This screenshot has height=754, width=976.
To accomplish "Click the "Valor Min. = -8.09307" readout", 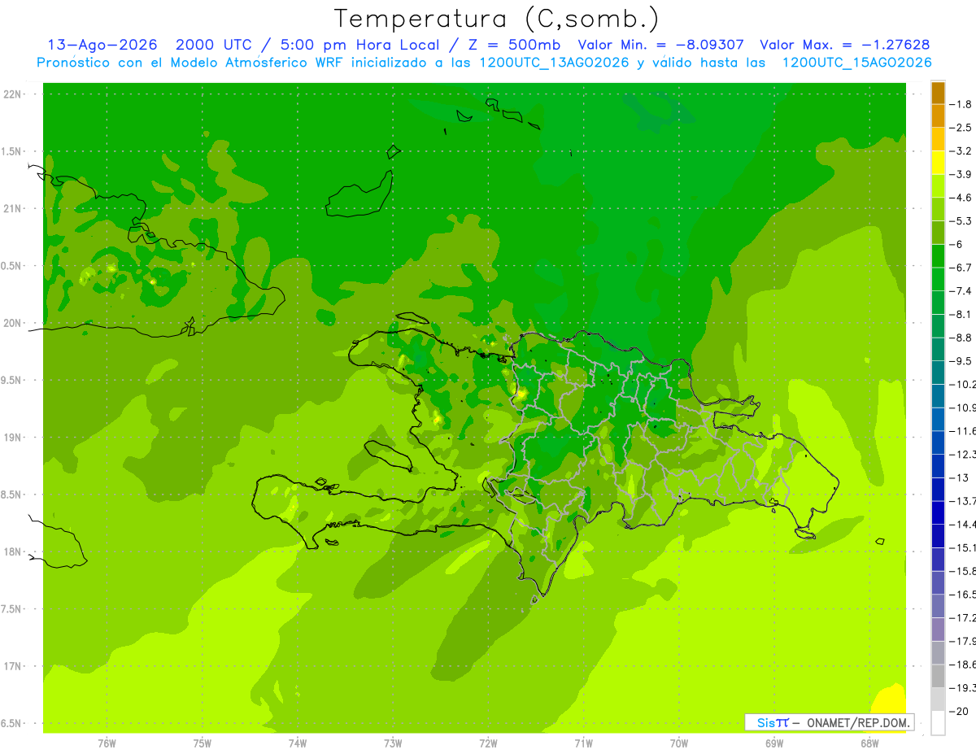I will (x=660, y=45).
